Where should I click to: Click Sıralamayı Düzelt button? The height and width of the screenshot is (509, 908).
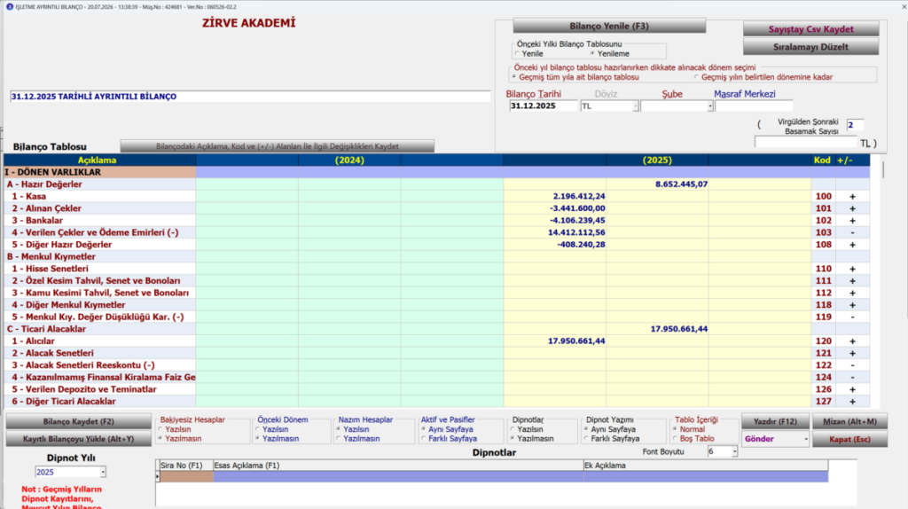coord(810,47)
